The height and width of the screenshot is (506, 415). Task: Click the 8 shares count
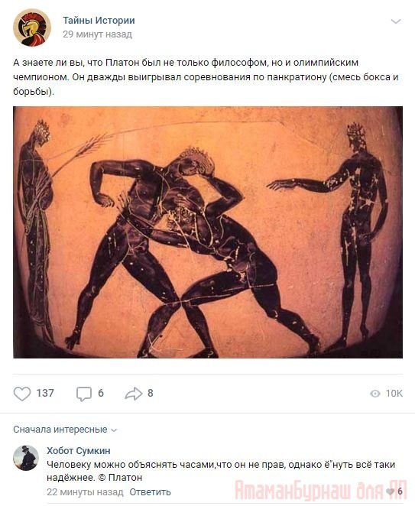click(151, 393)
